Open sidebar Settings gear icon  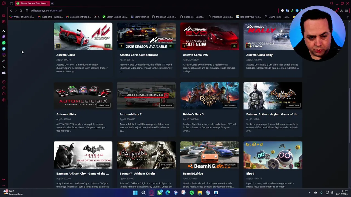(x=4, y=100)
